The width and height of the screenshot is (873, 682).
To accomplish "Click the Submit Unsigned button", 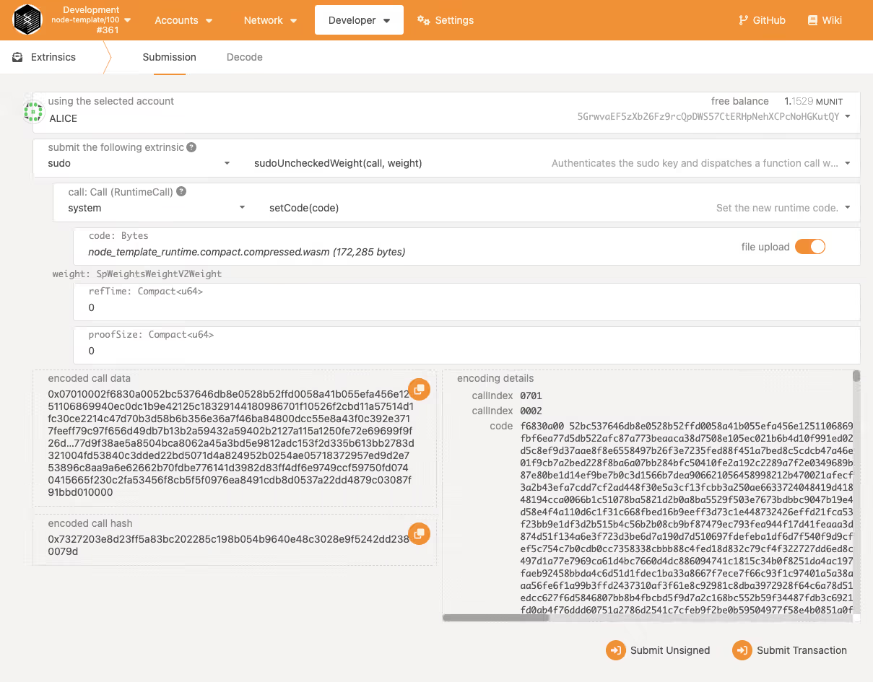I will click(659, 650).
